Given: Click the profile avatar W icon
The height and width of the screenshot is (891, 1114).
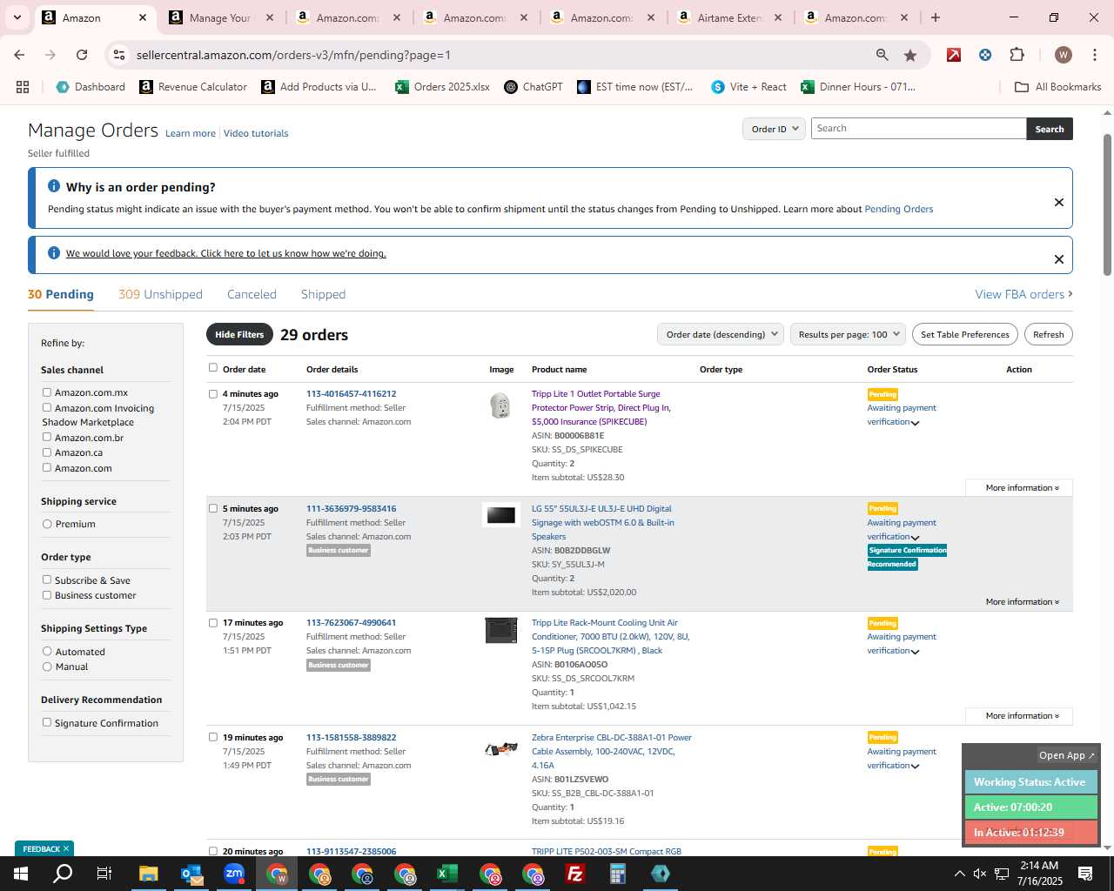Looking at the screenshot, I should [x=1063, y=55].
